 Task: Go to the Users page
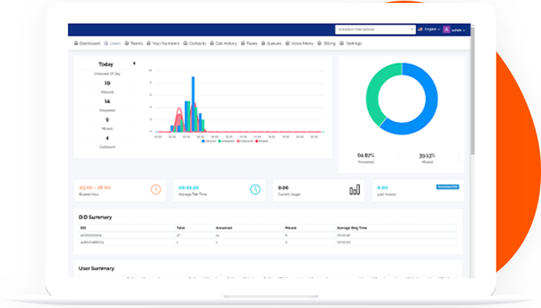tap(113, 43)
